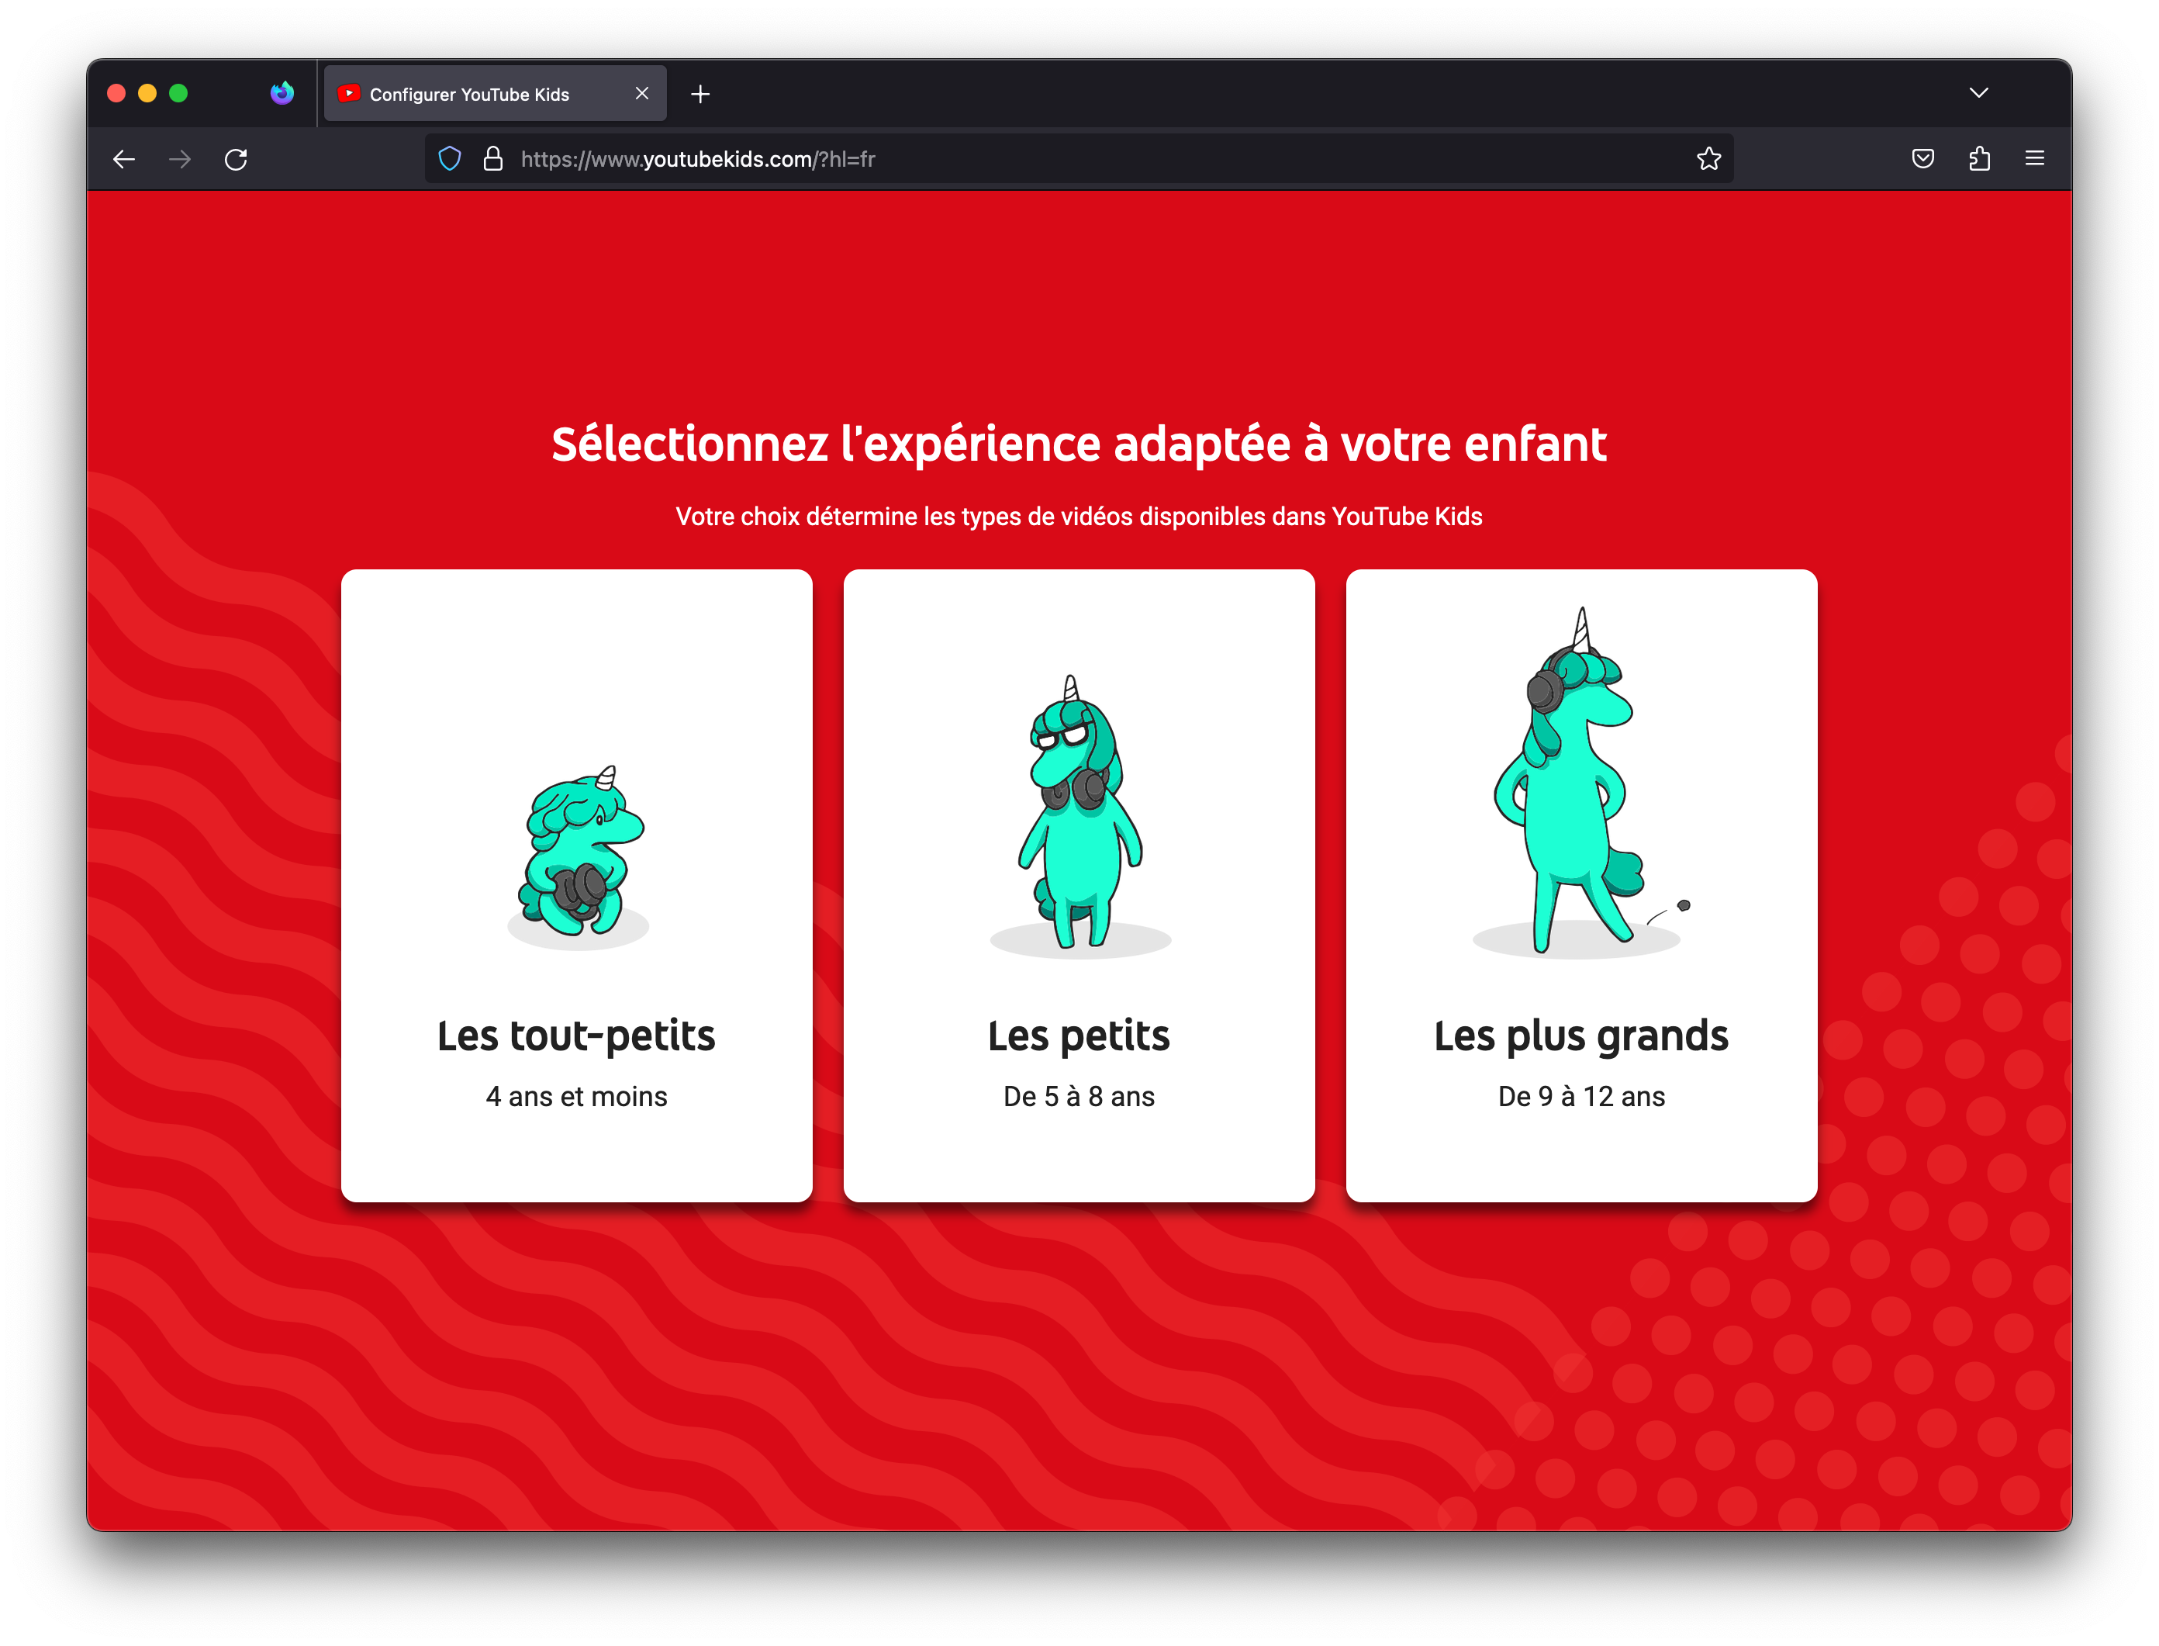
Task: Focus the youtubekids.com address bar
Action: [x=1079, y=159]
